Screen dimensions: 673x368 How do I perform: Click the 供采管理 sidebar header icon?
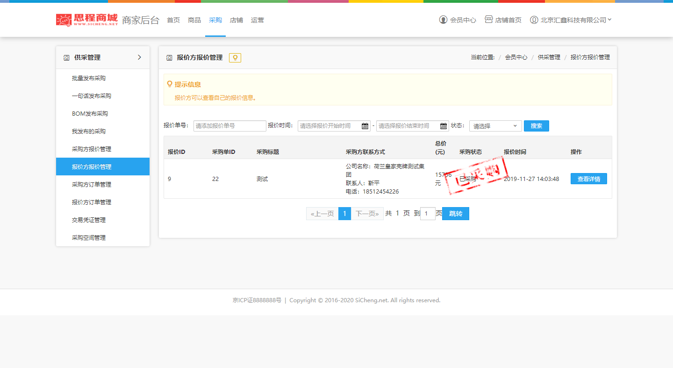click(66, 58)
